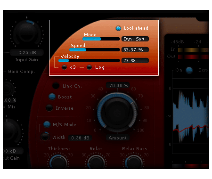Screen dimensions: 212x179
Task: Click the Gain Comp. label
Action: tap(21, 72)
